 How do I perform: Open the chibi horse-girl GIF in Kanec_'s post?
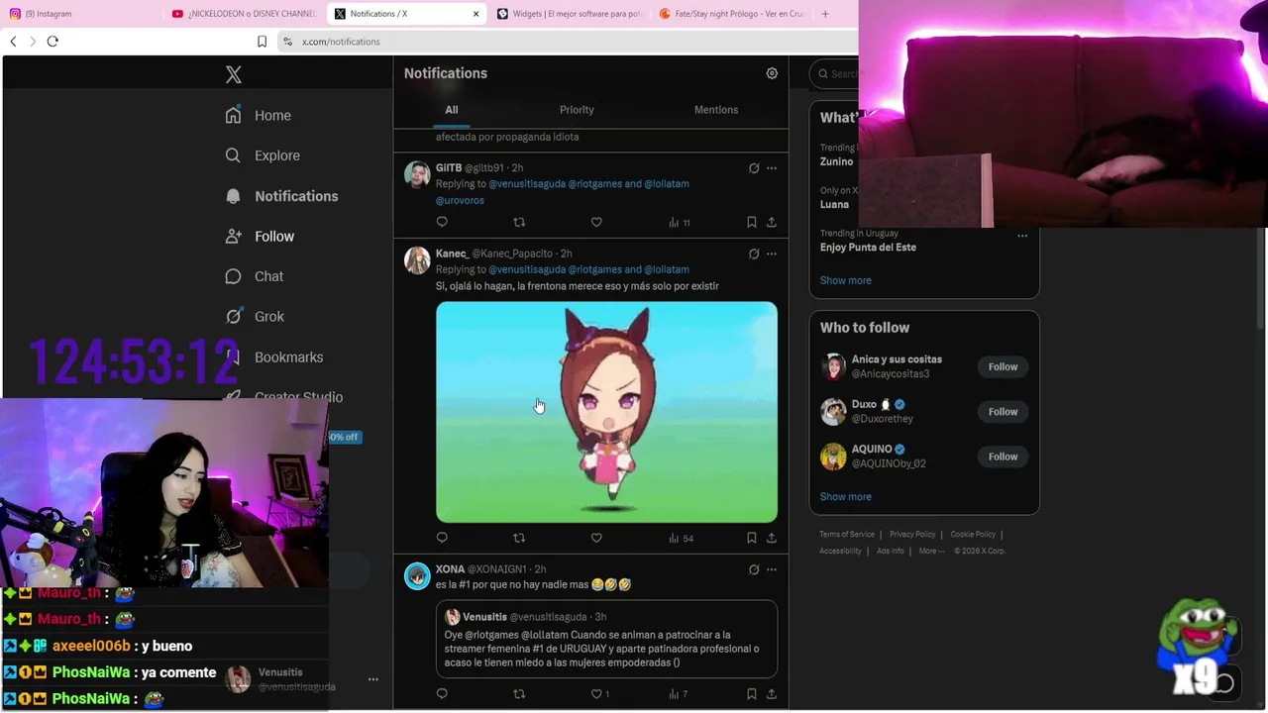pyautogui.click(x=606, y=412)
